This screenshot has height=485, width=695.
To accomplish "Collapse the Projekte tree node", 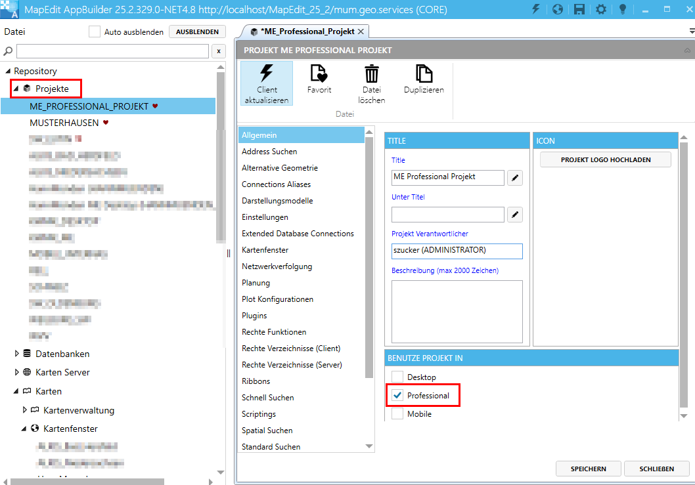I will coord(16,89).
